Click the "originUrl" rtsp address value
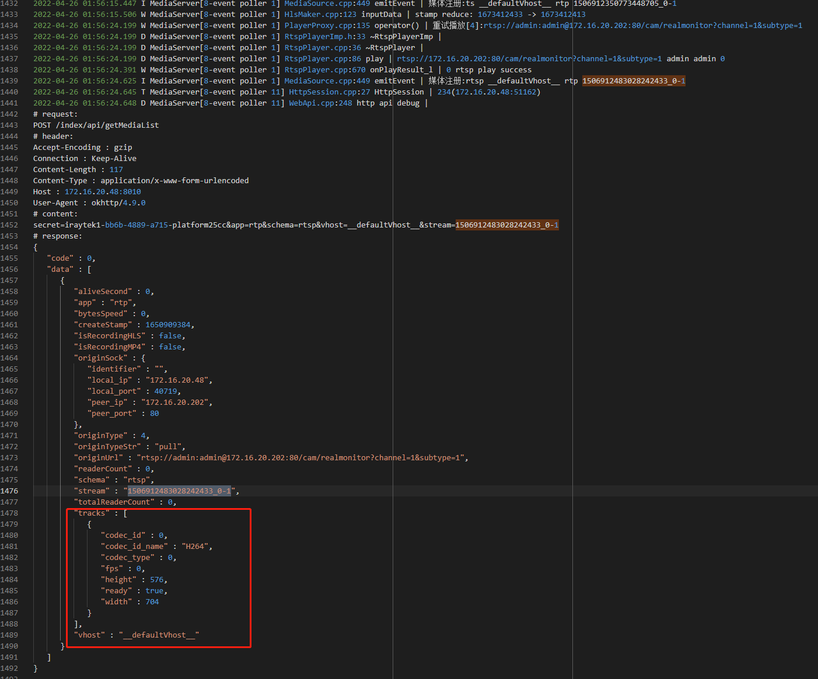 (300, 458)
